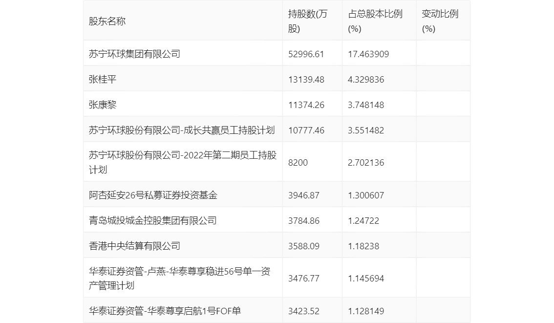Click the 占总股本比例(%) column header
This screenshot has width=554, height=323.
pyautogui.click(x=375, y=22)
